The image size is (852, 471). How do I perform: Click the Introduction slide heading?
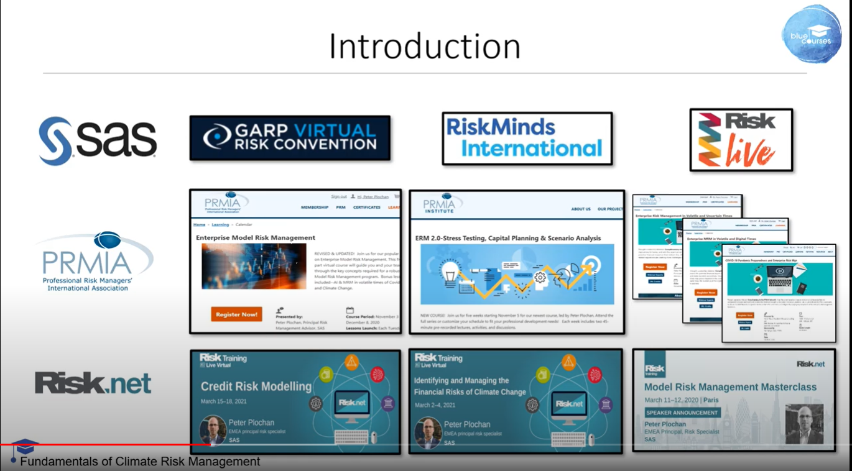(425, 46)
